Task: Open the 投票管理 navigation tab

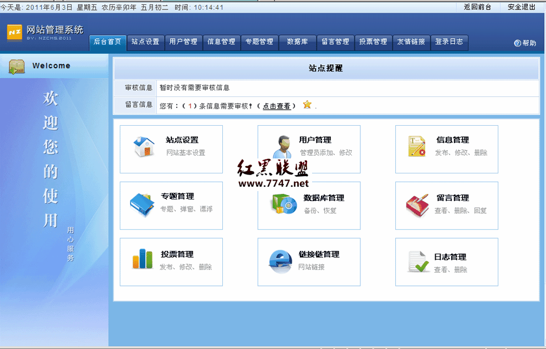Action: (373, 42)
